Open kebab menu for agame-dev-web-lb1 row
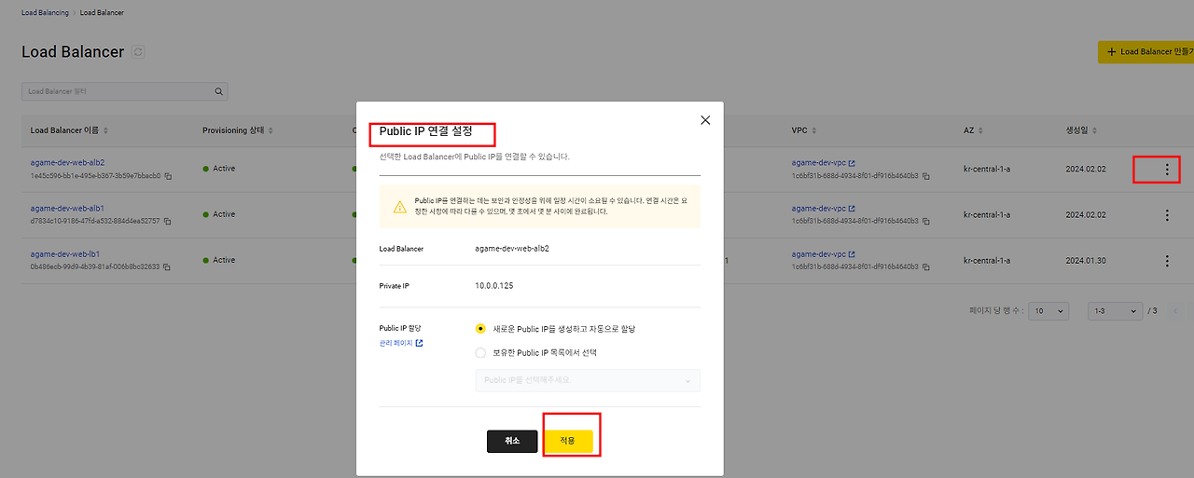Viewport: 1194px width, 478px height. point(1167,261)
